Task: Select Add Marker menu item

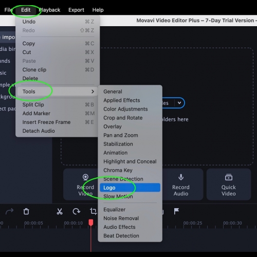Action: click(58, 113)
